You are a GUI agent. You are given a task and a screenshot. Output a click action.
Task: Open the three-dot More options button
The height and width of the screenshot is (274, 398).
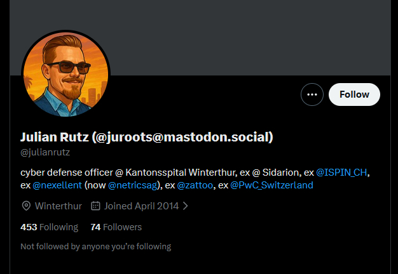[x=312, y=95]
